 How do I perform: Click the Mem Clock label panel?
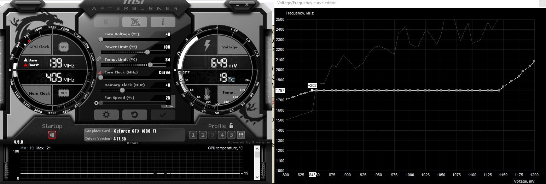point(39,93)
